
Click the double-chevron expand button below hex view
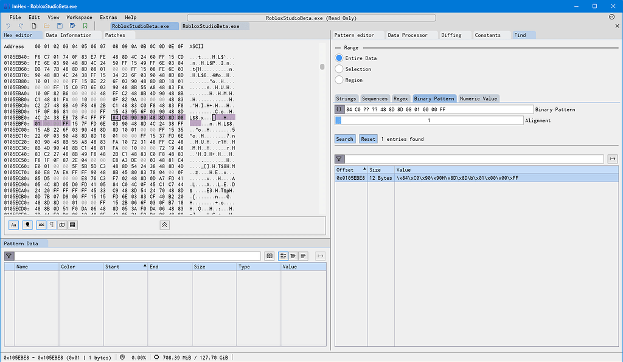coord(164,225)
